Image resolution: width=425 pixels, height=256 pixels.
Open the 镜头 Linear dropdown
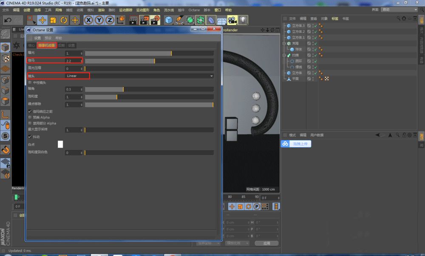click(x=139, y=76)
